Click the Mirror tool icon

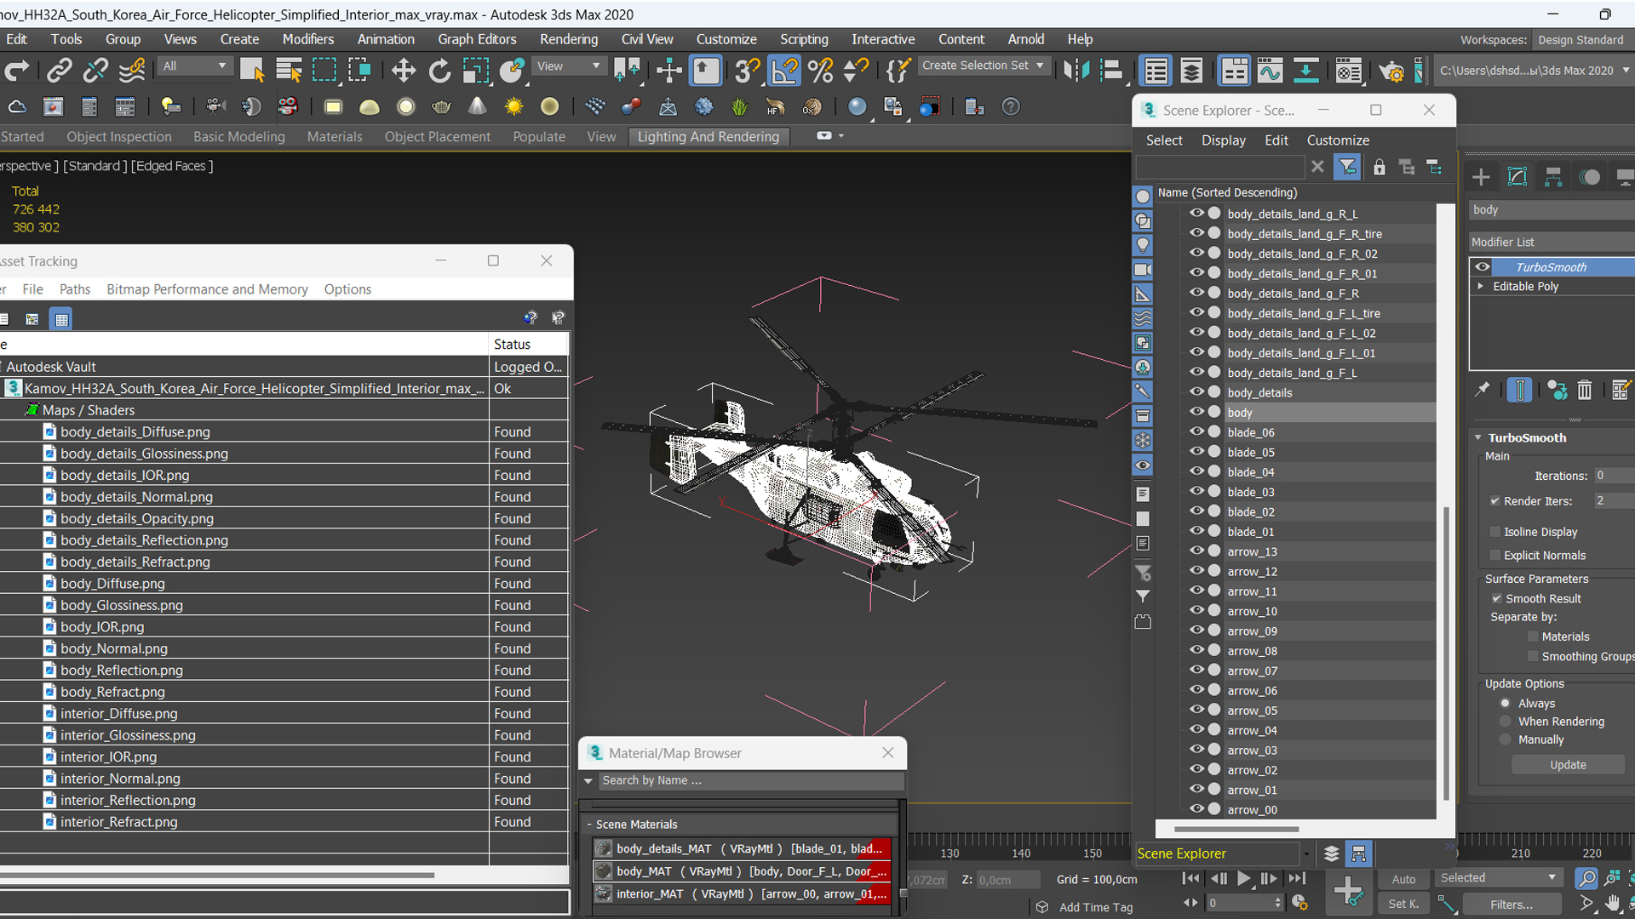pyautogui.click(x=1076, y=71)
